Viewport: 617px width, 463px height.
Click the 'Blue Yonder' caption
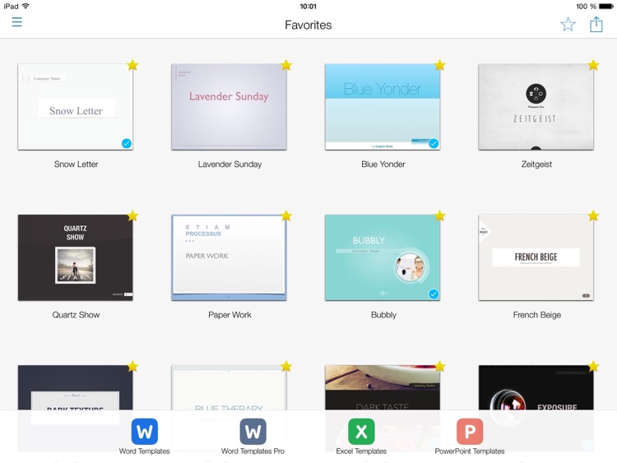point(383,164)
